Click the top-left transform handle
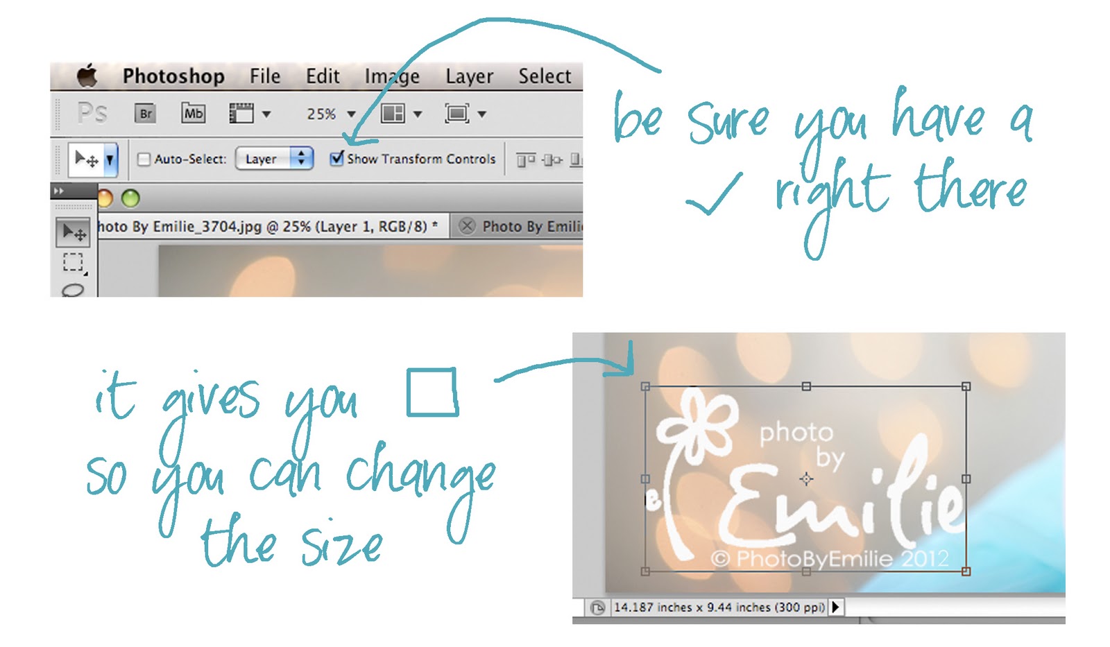Viewport: 1110px width, 647px height. 645,386
